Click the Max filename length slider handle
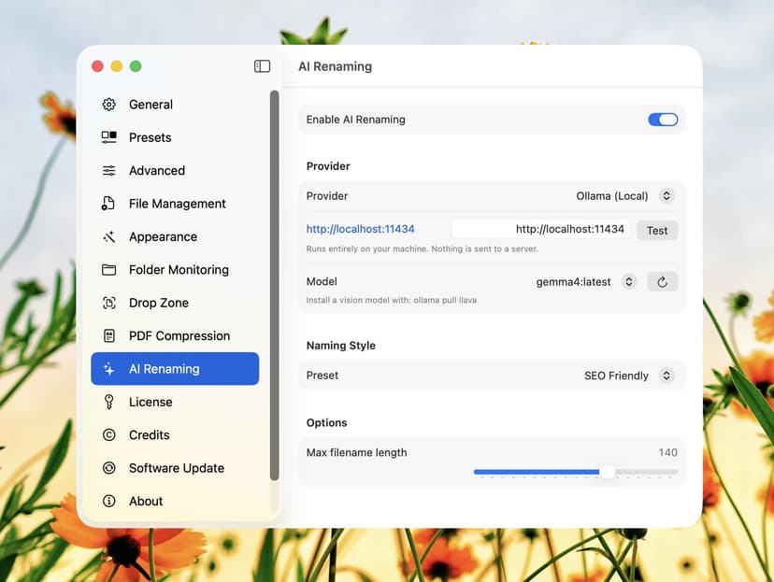 (608, 472)
